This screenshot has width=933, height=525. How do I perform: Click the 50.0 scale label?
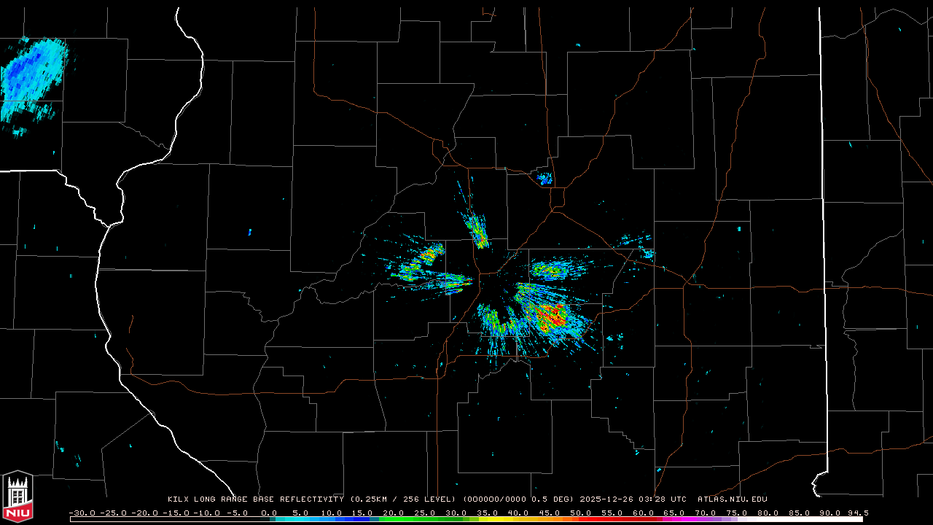581,513
